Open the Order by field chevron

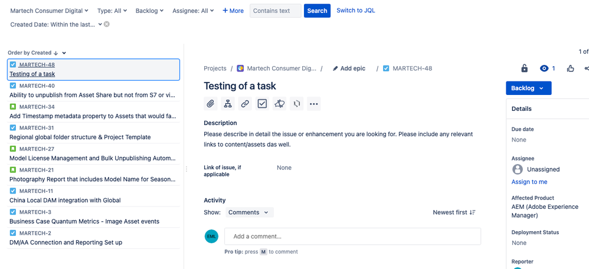coord(64,53)
